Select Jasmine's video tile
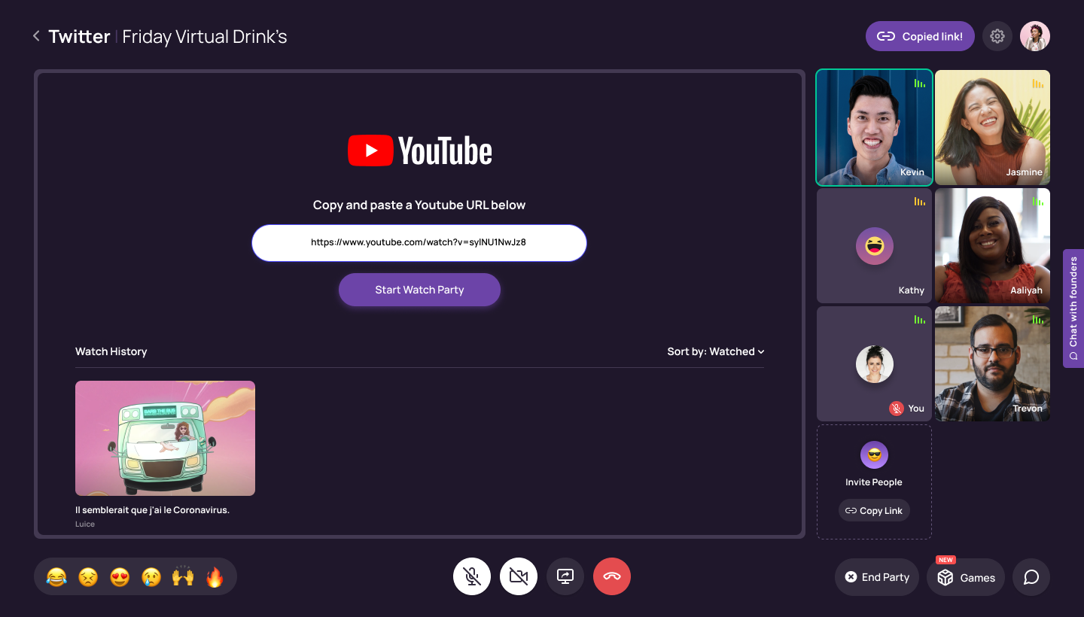Viewport: 1084px width, 617px height. pyautogui.click(x=992, y=127)
